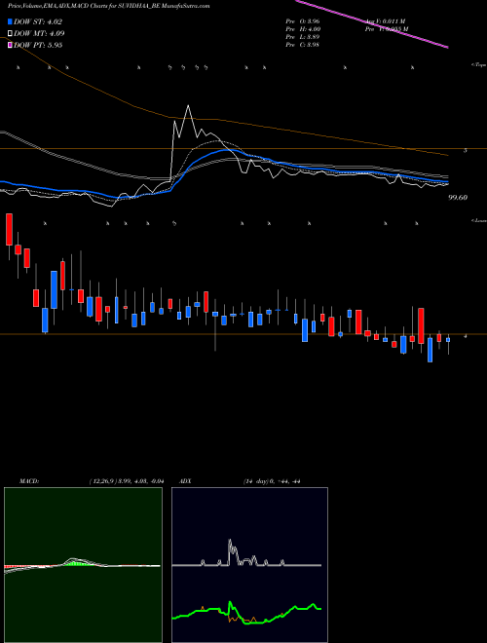Click the 'Pre H: 4.09' value

click(x=303, y=29)
